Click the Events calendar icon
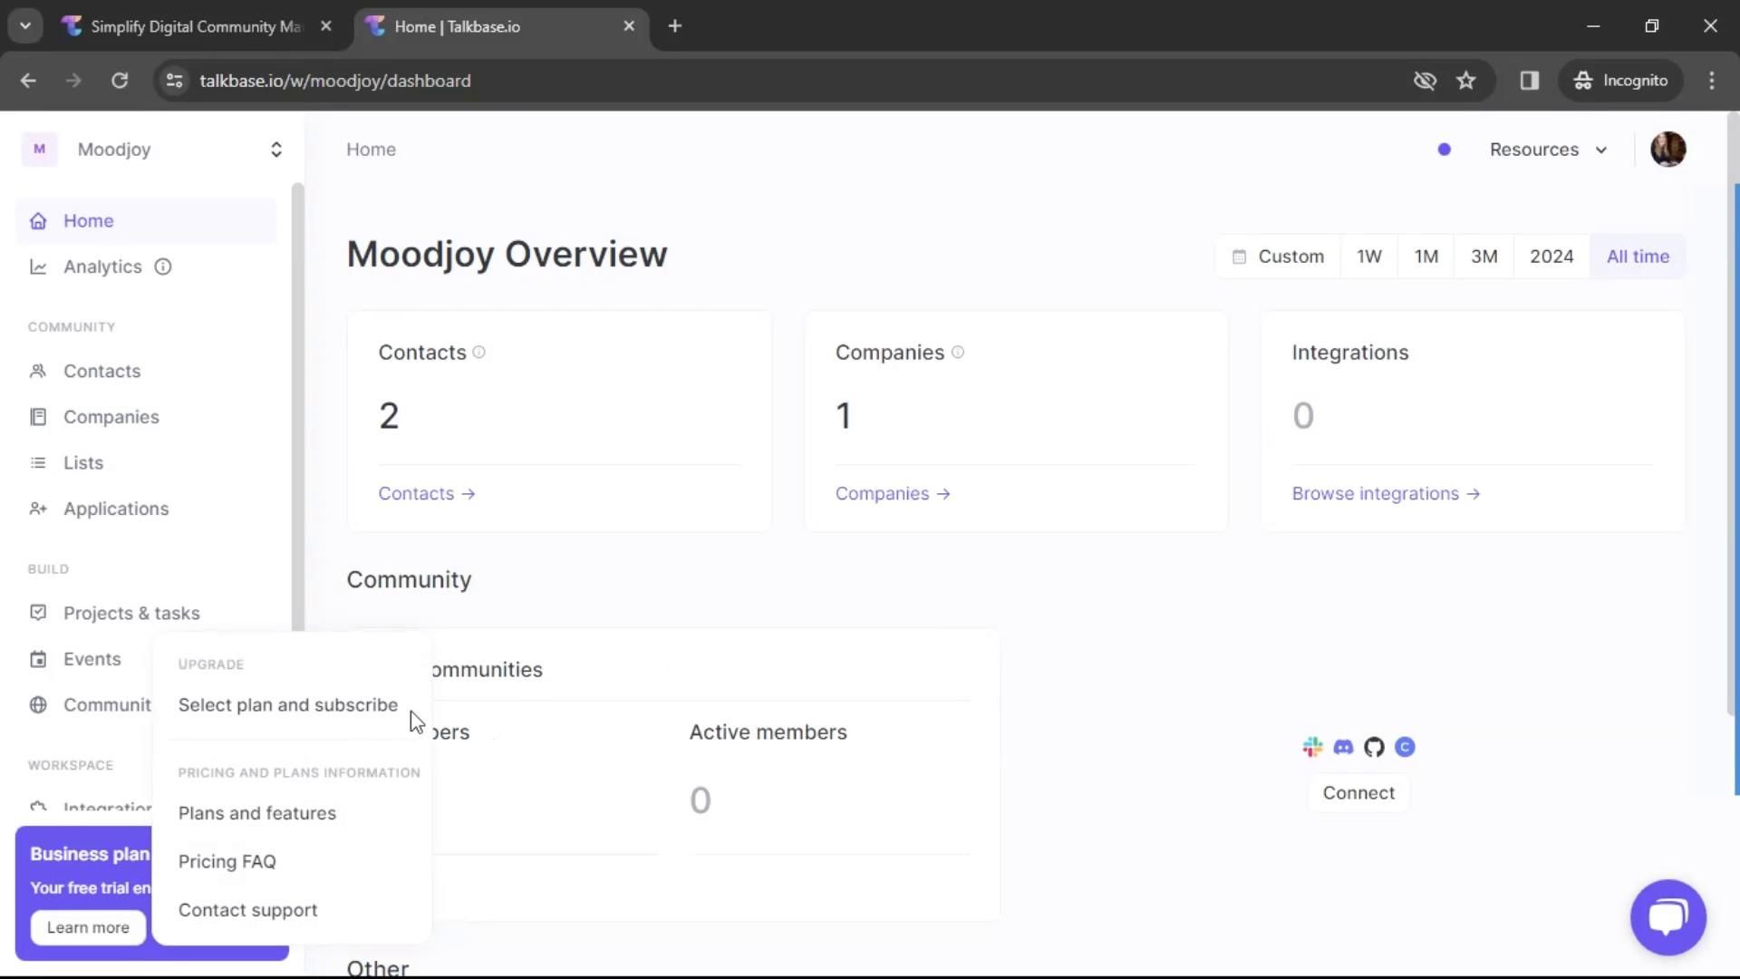This screenshot has width=1740, height=979. [38, 659]
